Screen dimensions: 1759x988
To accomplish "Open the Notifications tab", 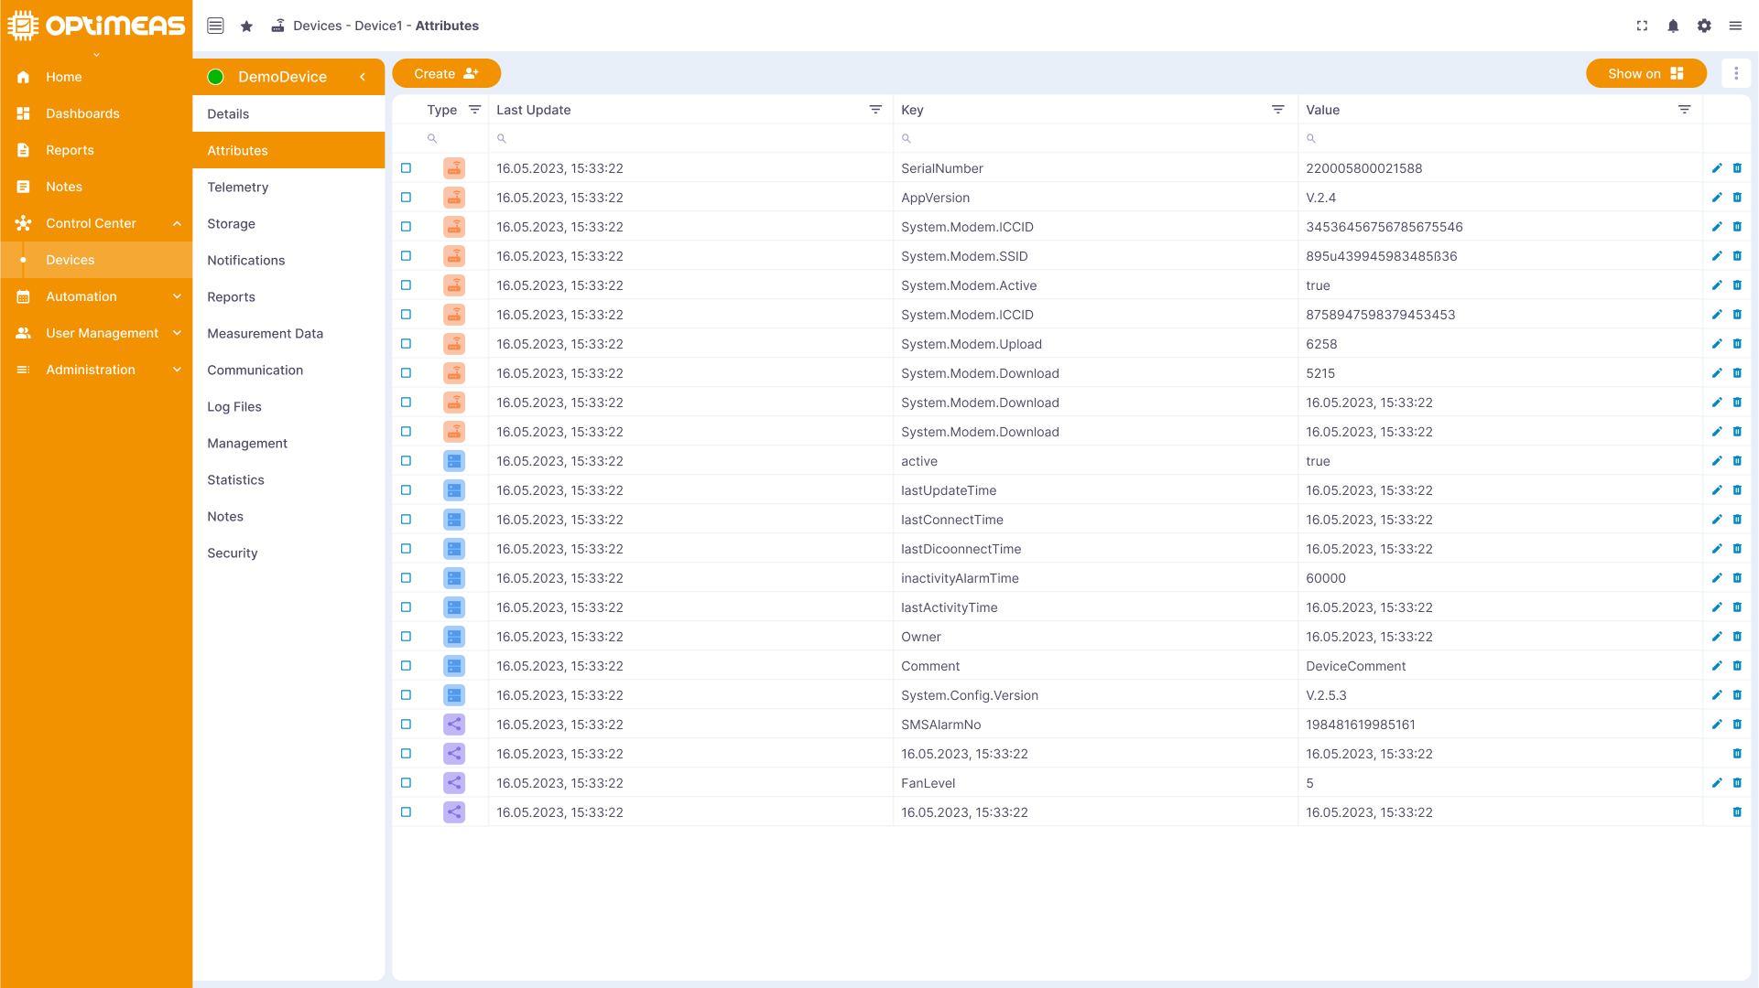I will [x=288, y=260].
